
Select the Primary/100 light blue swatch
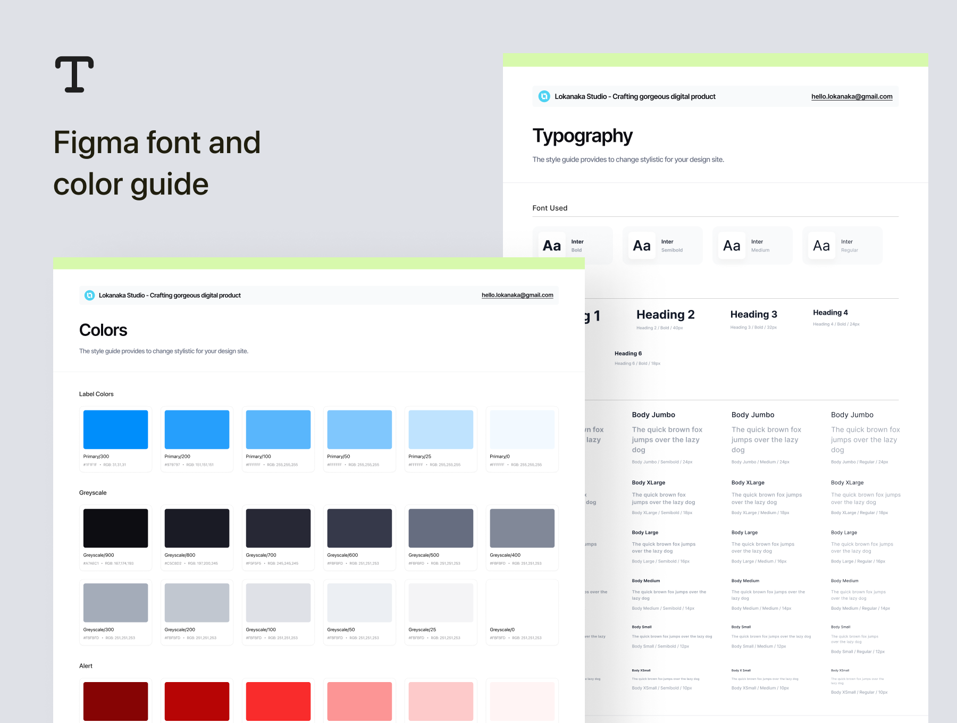tap(278, 429)
